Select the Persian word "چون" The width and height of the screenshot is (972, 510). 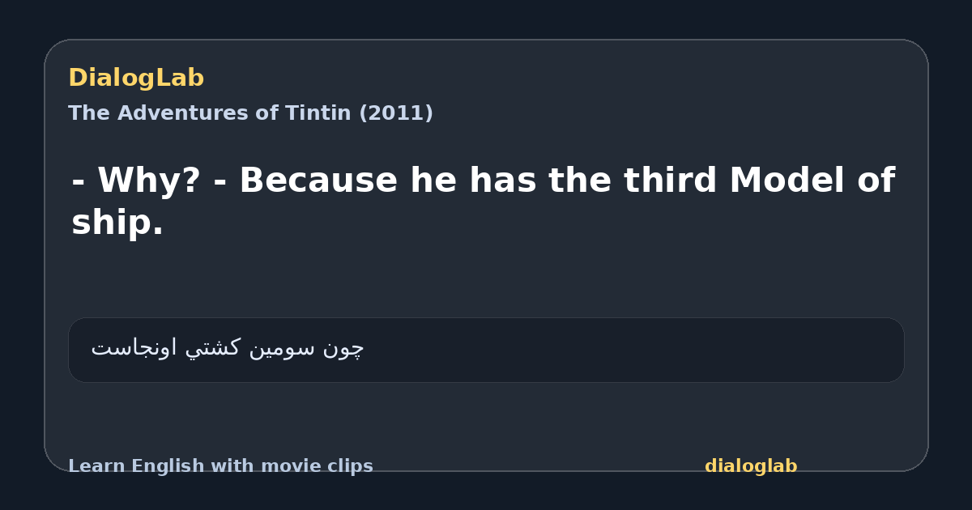tap(343, 348)
